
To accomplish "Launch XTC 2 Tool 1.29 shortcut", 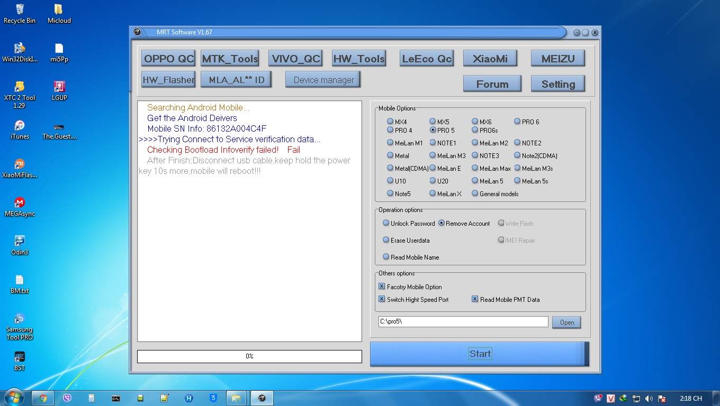I will point(20,95).
